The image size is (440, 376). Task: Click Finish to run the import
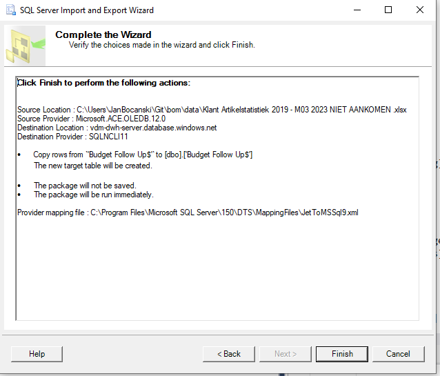click(x=342, y=354)
